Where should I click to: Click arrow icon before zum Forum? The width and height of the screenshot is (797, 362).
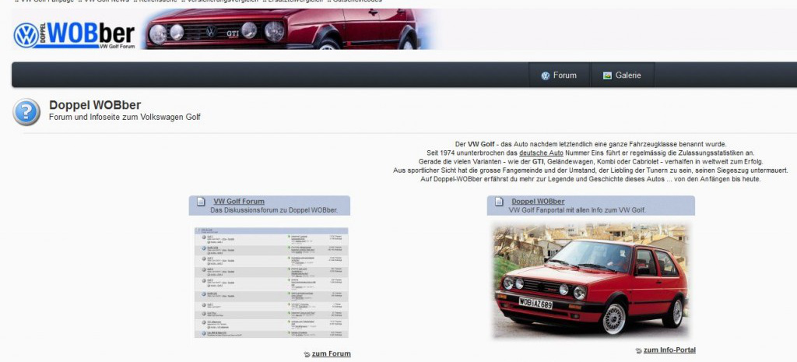[x=307, y=354]
